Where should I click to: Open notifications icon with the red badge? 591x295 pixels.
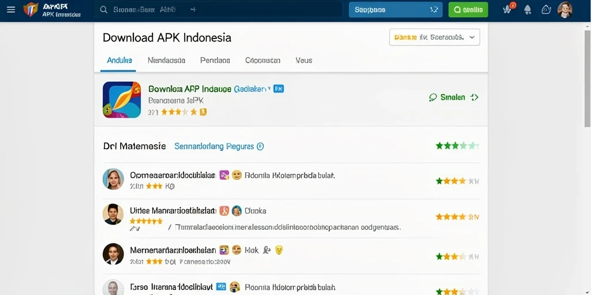click(508, 9)
